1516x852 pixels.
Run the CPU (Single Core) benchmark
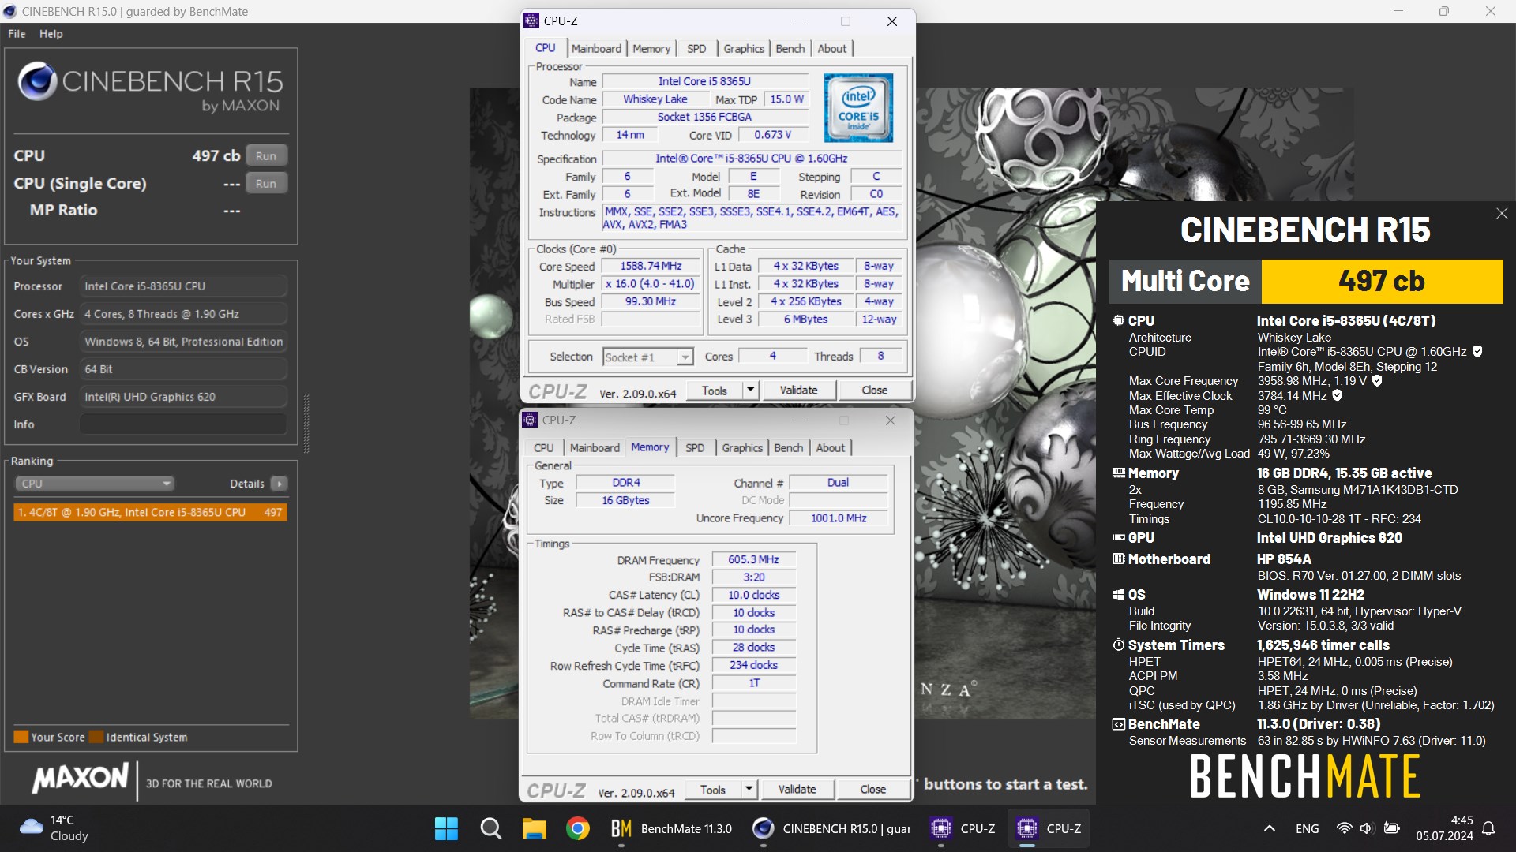pyautogui.click(x=266, y=184)
